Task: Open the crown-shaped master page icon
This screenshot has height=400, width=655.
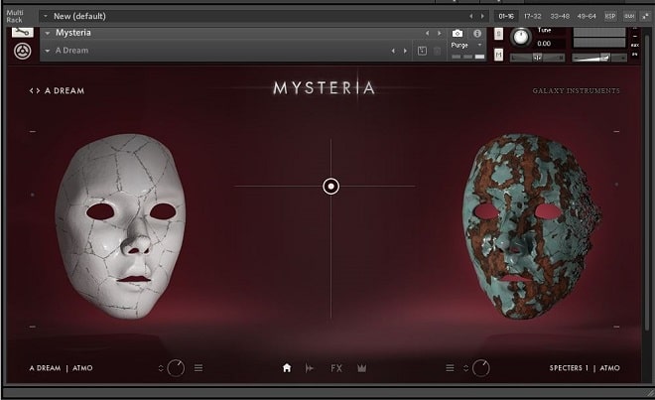Action: (362, 368)
